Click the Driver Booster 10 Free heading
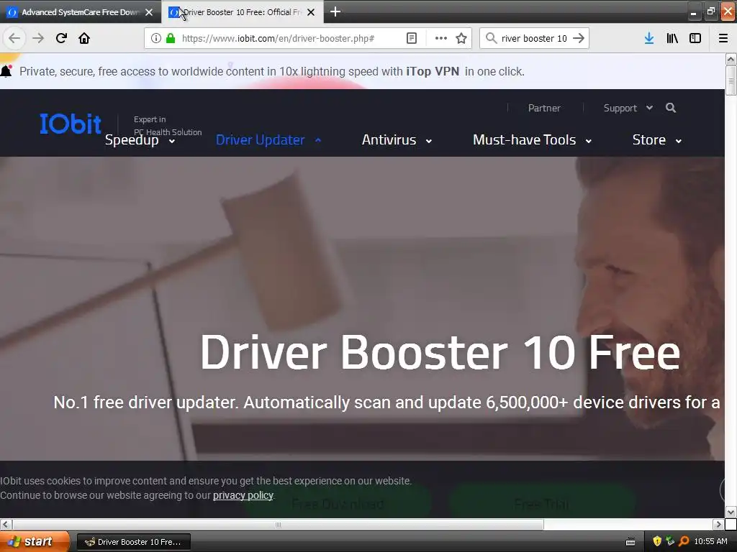This screenshot has height=552, width=737. coord(440,352)
